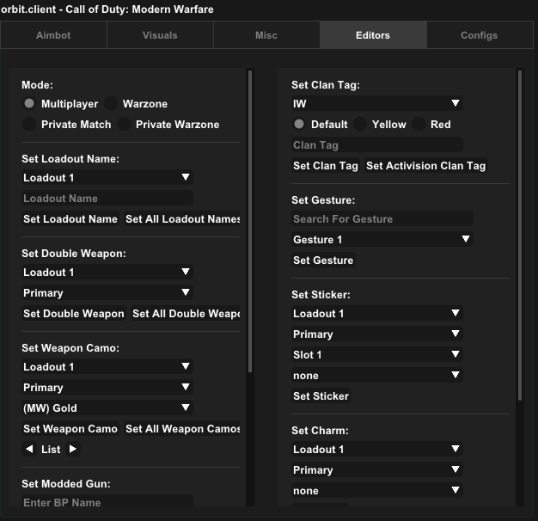
Task: Choose the Private Match mode option
Action: coord(30,125)
